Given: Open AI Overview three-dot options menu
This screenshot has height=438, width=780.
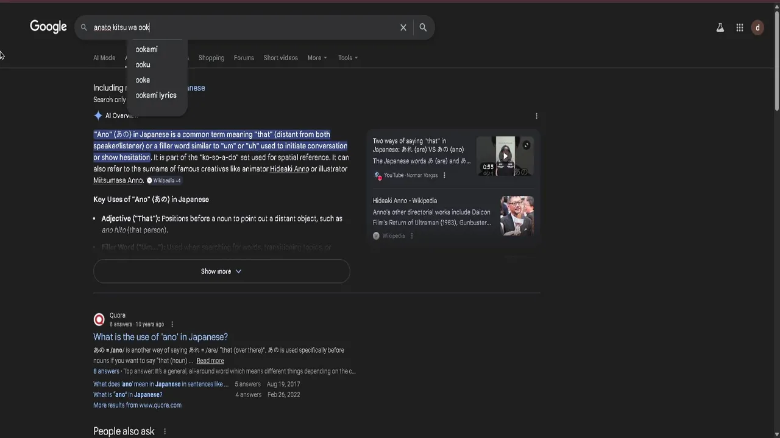Looking at the screenshot, I should tap(536, 116).
